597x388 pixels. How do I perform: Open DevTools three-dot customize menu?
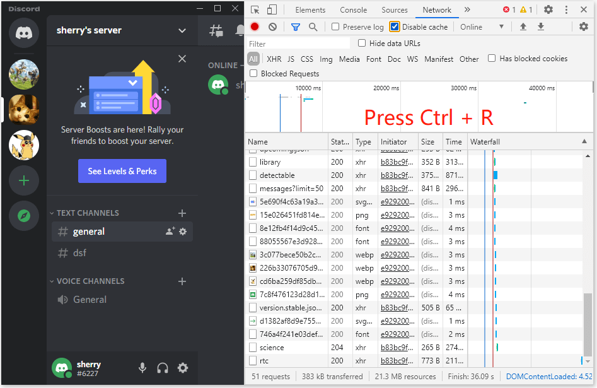click(566, 10)
